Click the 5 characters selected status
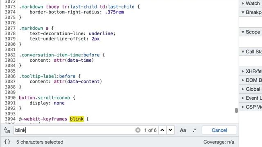 pos(40,142)
